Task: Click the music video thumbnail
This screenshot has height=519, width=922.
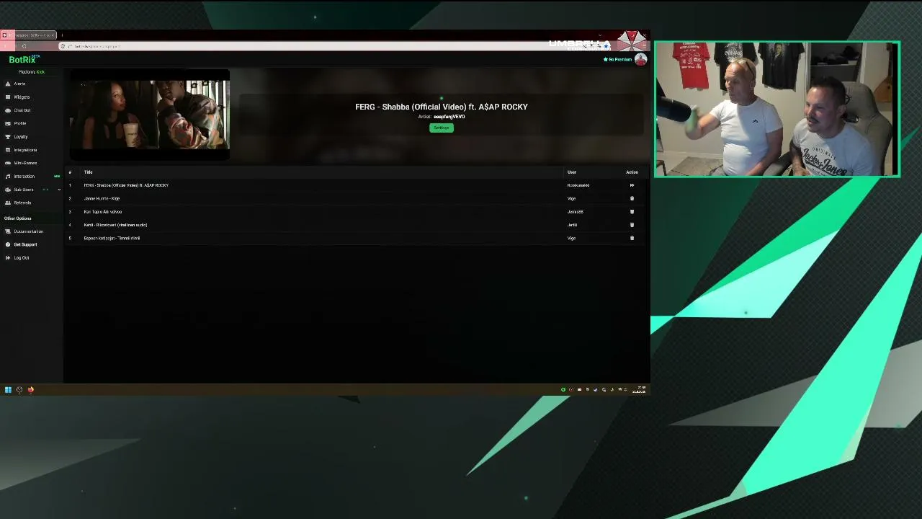Action: tap(150, 115)
